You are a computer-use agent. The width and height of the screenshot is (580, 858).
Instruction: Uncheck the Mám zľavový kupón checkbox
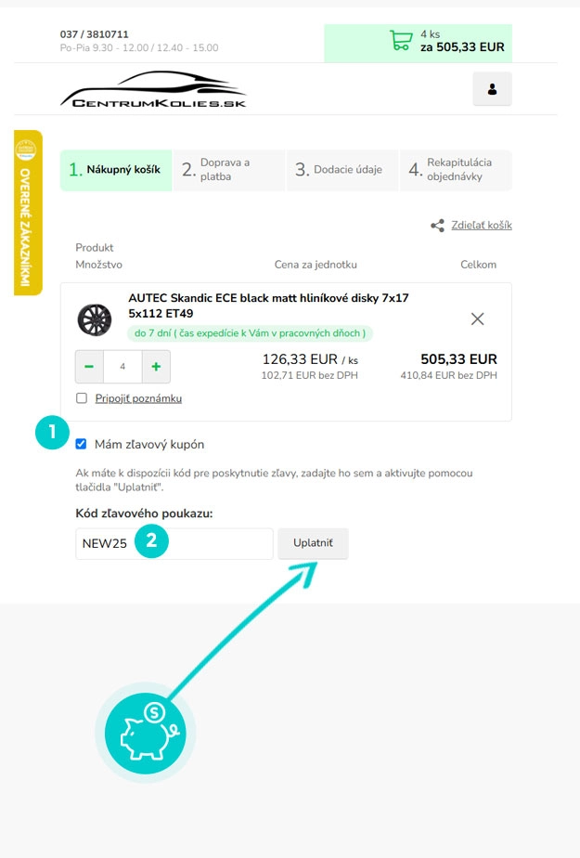(82, 444)
